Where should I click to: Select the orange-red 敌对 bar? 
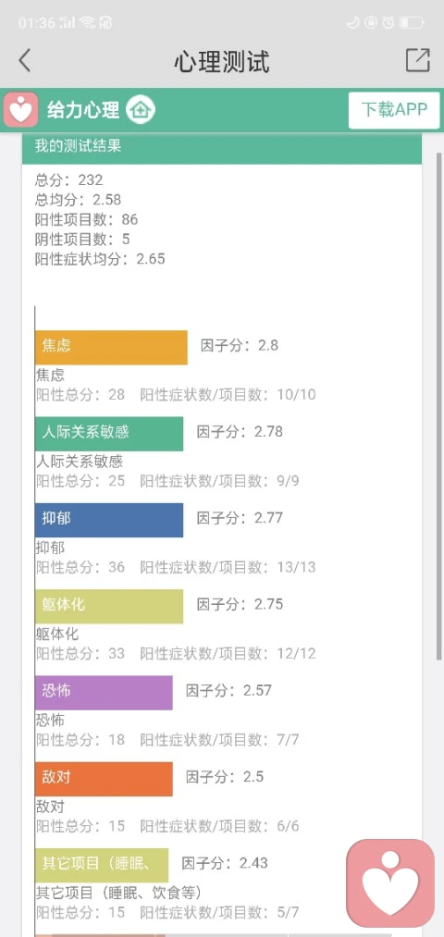[x=104, y=779]
